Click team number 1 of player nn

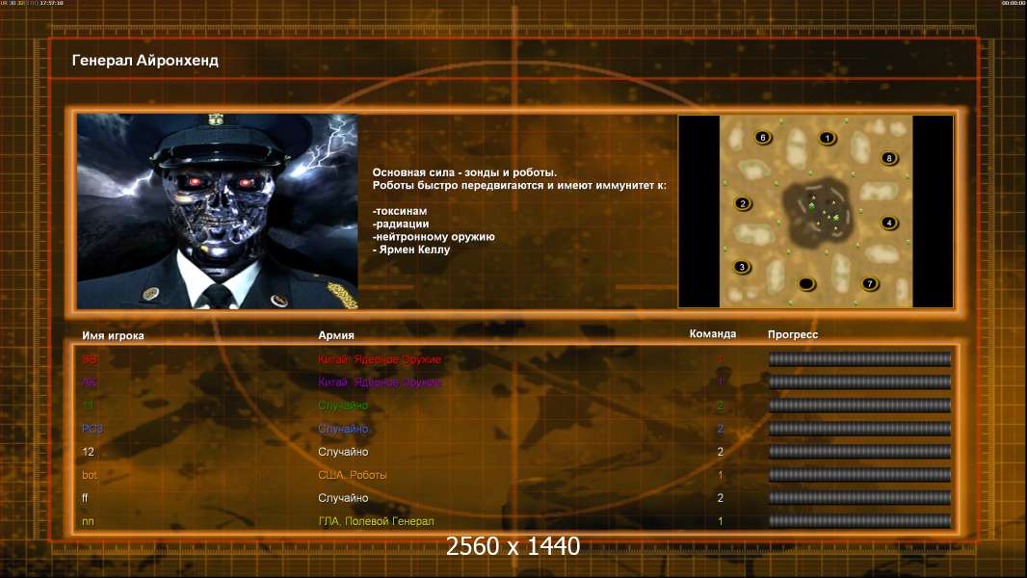click(x=721, y=521)
